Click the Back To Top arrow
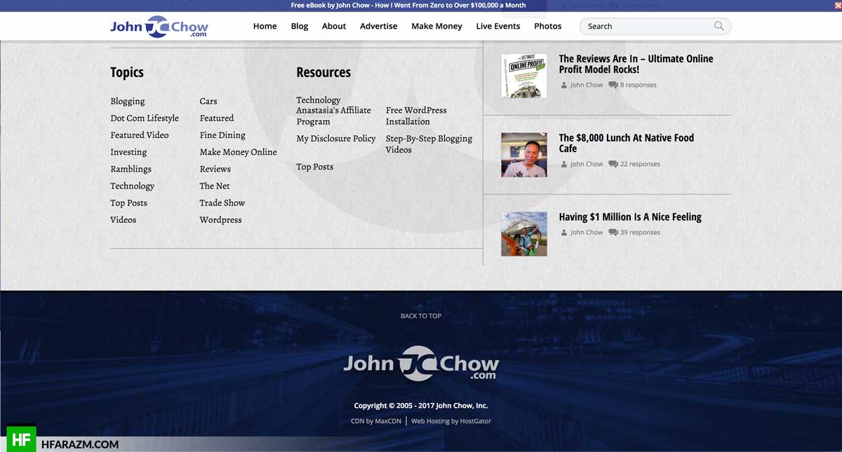Screen dimensions: 842x452 point(420,306)
